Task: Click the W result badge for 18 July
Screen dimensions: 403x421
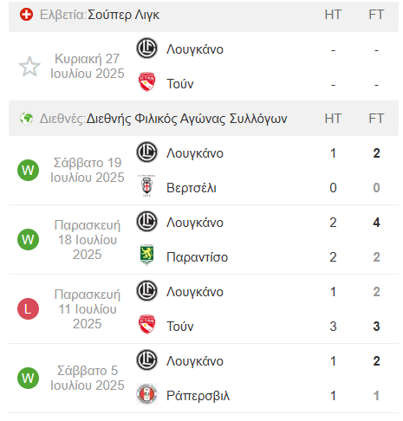Action: point(28,239)
